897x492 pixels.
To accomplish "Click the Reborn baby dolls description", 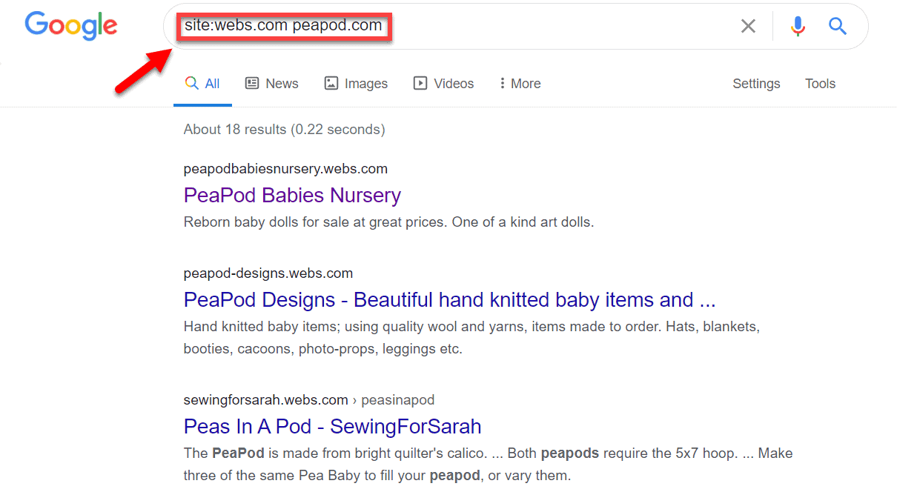I will click(x=388, y=222).
